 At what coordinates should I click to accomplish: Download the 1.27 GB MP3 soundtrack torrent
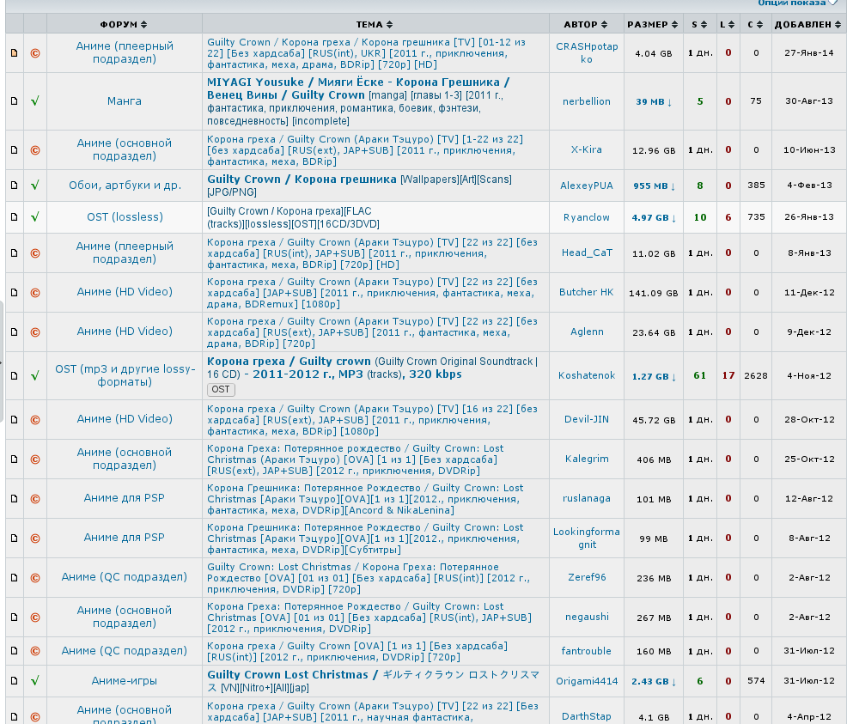(x=654, y=376)
